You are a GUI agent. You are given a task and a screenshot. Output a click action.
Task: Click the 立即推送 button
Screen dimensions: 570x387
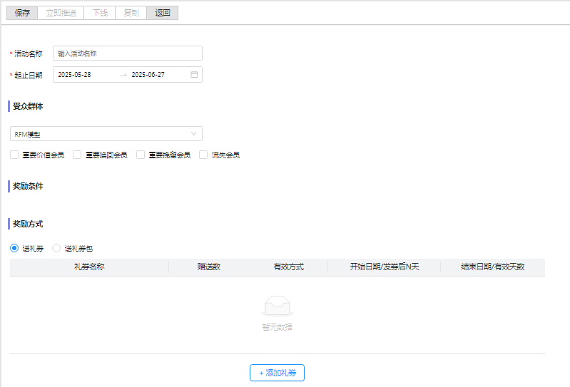(x=61, y=13)
